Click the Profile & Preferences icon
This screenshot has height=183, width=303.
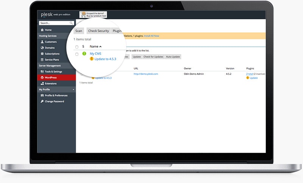(42, 95)
